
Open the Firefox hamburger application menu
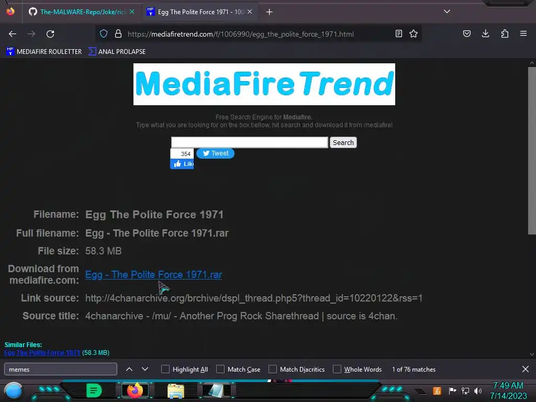(x=523, y=33)
